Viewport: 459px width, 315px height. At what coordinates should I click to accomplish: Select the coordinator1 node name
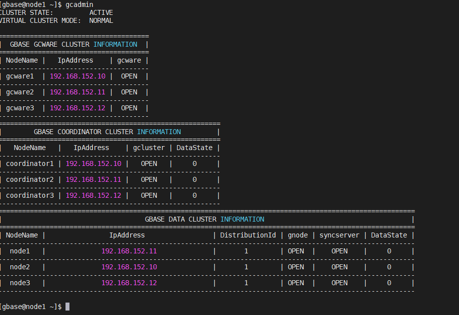(x=30, y=163)
